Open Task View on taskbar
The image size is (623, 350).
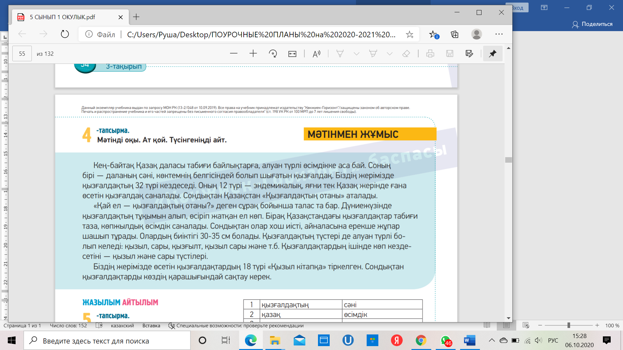(226, 341)
